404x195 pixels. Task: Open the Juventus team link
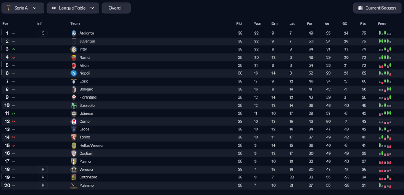coord(87,41)
